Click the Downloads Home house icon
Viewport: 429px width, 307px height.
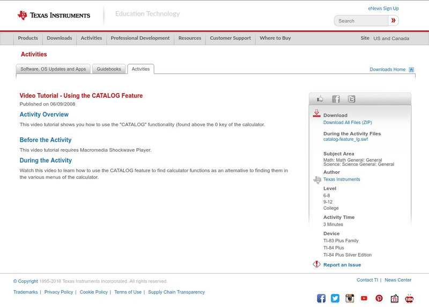click(411, 70)
